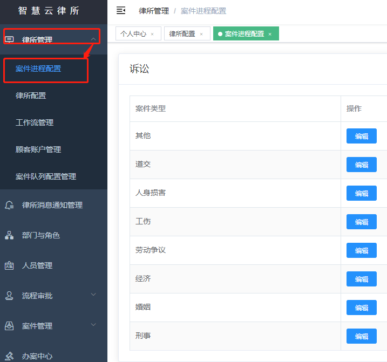This screenshot has width=387, height=362.
Task: Click the 律所管理 monitor icon in sidebar
Action: point(9,39)
